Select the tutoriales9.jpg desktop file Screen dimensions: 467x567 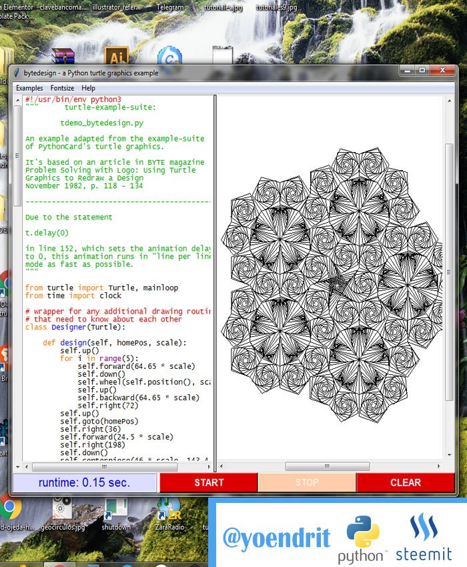(x=276, y=7)
